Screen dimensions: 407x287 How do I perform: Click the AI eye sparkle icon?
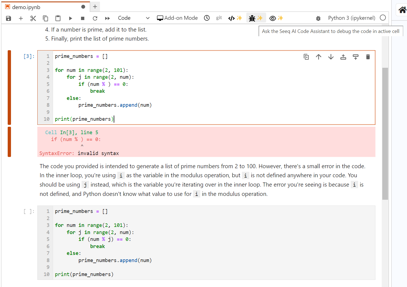point(276,18)
